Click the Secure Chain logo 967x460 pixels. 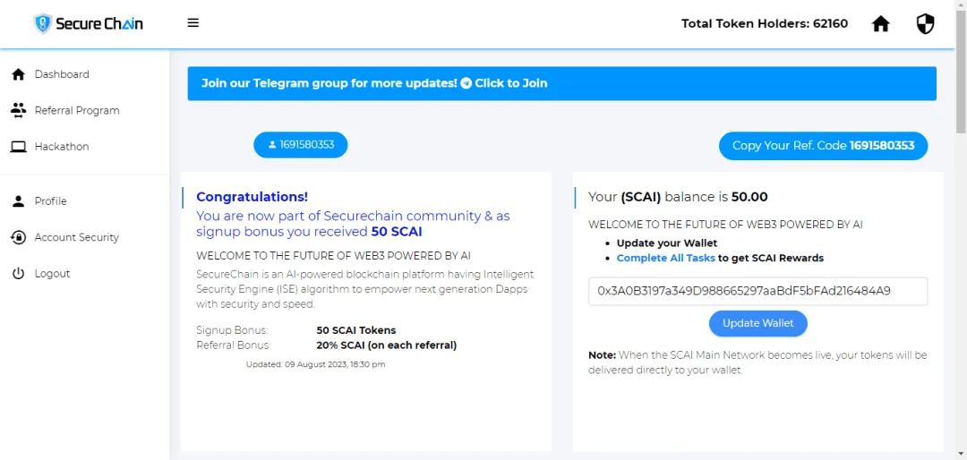tap(88, 24)
